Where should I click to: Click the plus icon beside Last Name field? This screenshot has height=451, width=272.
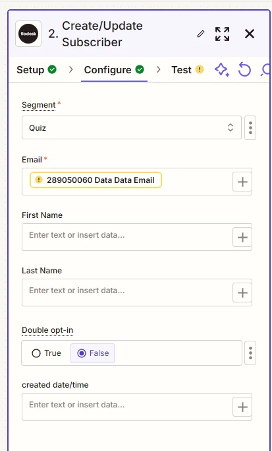242,293
